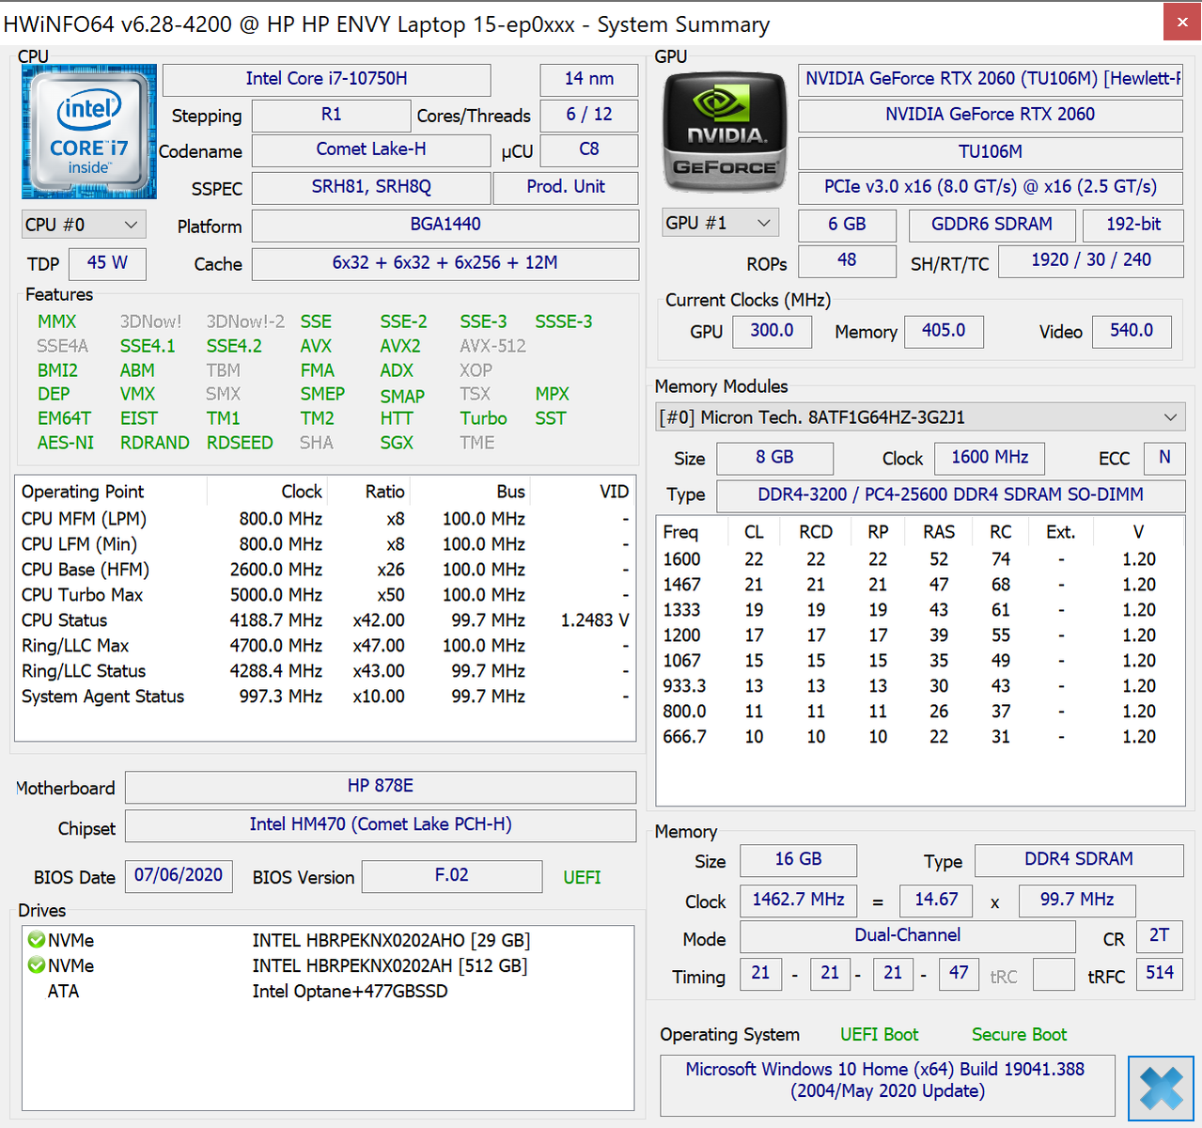1202x1128 pixels.
Task: Click the 14 nm process field
Action: [x=589, y=79]
